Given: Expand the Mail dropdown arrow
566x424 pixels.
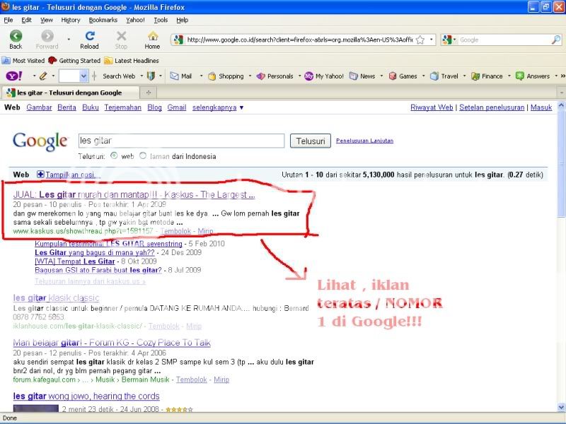Looking at the screenshot, I should [201, 76].
